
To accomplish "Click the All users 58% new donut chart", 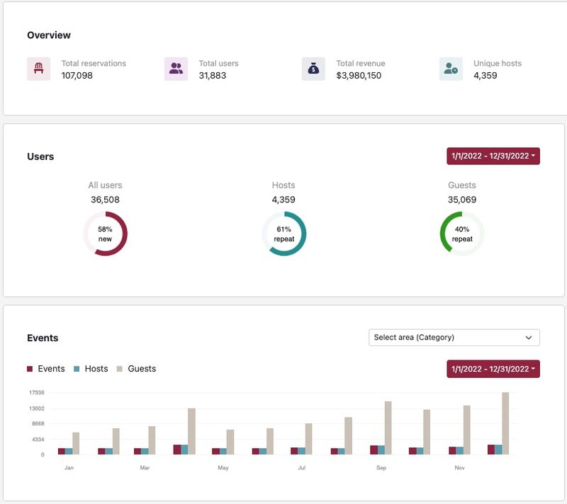I will coord(105,234).
